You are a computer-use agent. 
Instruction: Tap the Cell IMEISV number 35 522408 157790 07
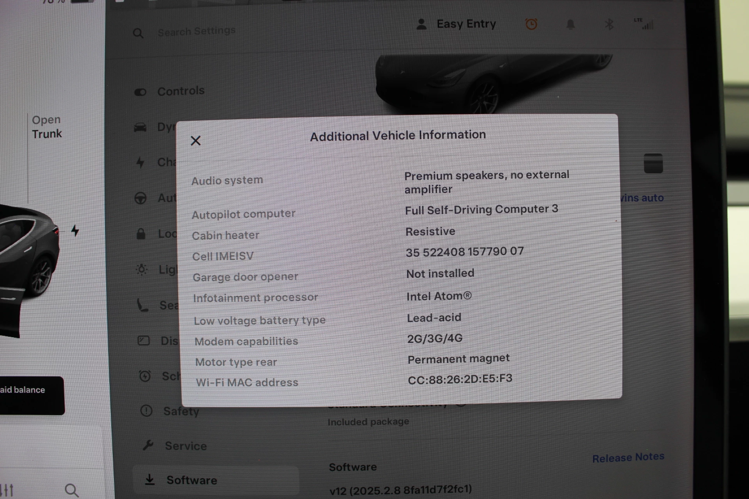click(x=465, y=252)
